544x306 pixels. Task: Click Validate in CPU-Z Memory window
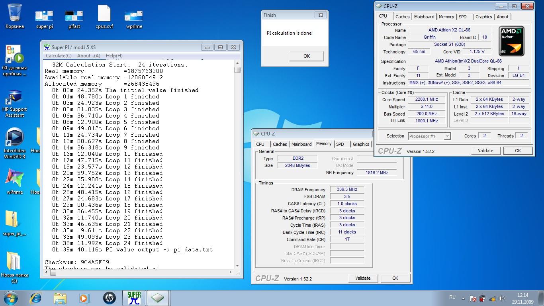[363, 278]
